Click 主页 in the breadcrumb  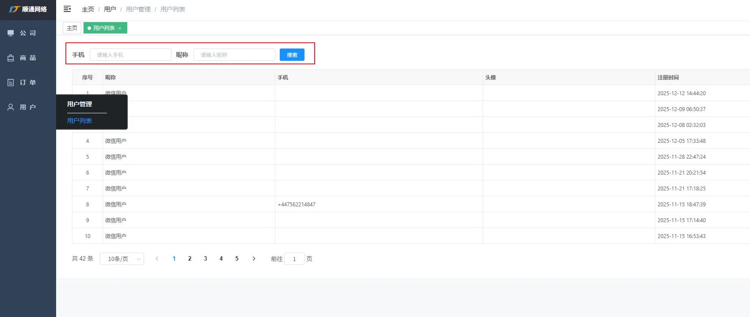pos(88,9)
